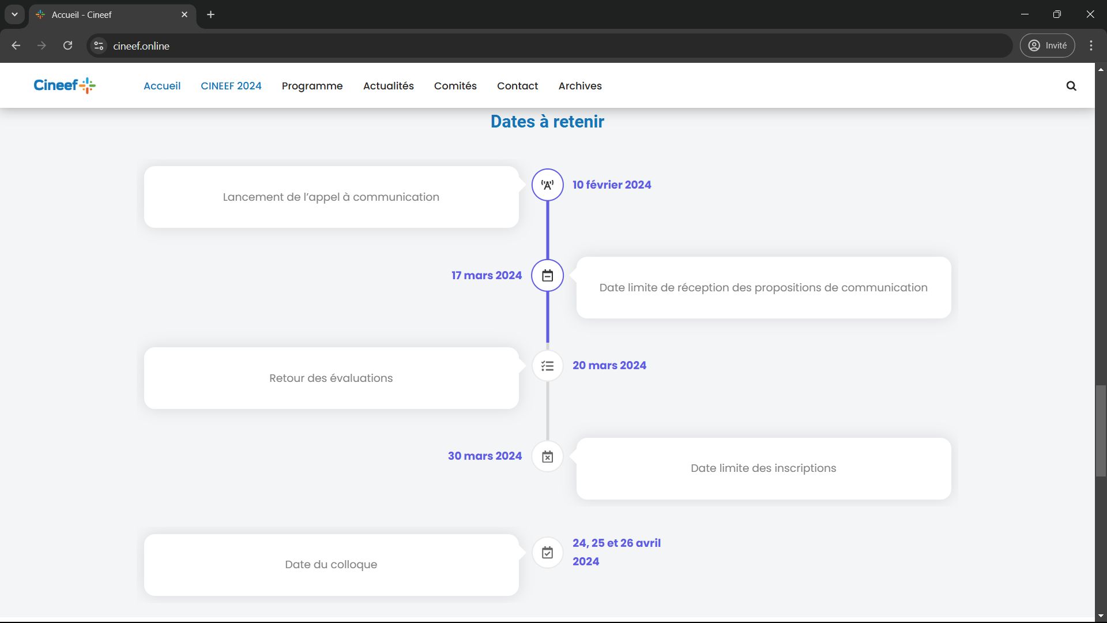
Task: Open the Invité profile button
Action: (x=1047, y=46)
